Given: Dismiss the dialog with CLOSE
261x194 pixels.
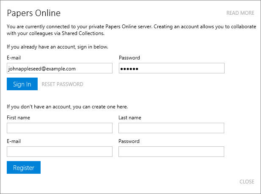Looking at the screenshot, I should click(x=247, y=181).
